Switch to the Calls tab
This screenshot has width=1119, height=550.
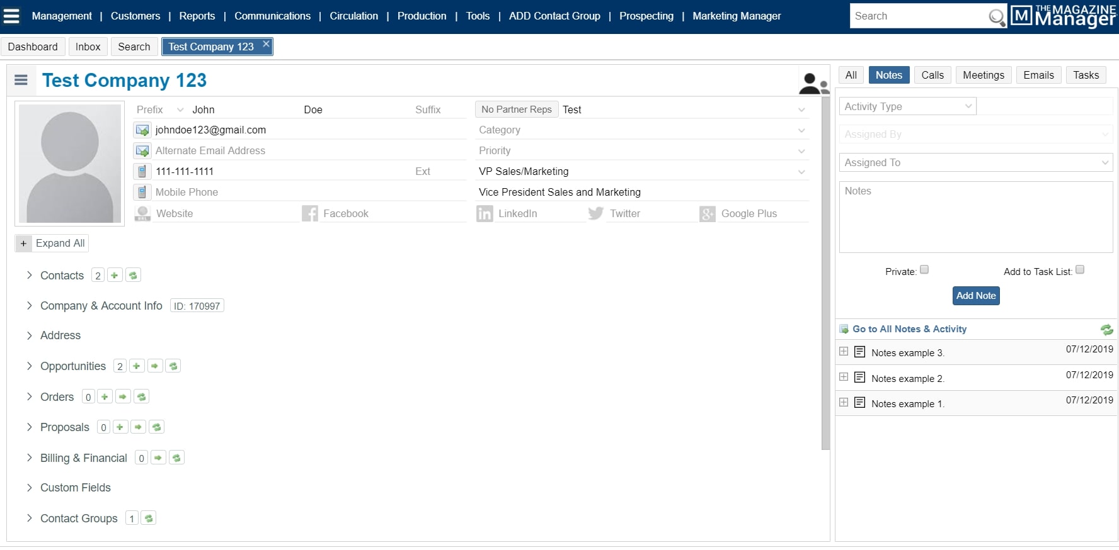[x=932, y=75]
